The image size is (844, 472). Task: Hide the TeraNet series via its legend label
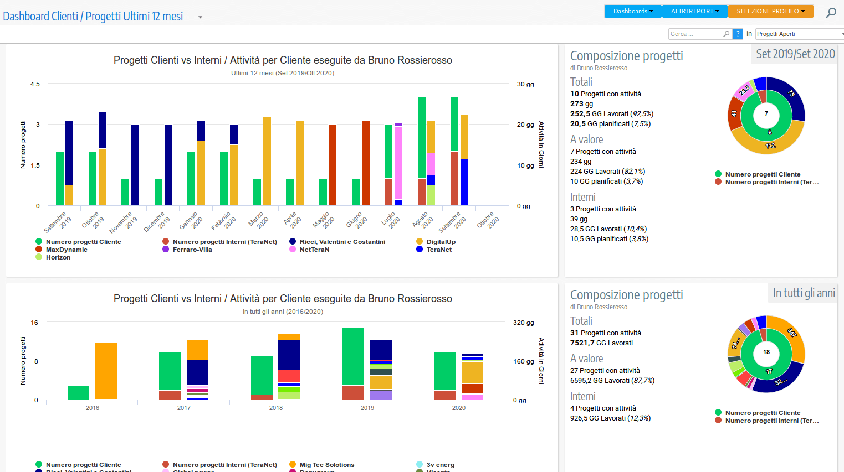click(x=439, y=250)
